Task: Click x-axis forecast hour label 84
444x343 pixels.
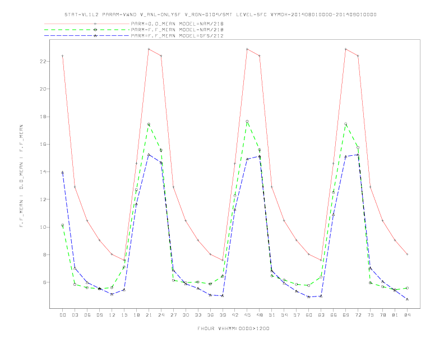Action: tap(408, 315)
